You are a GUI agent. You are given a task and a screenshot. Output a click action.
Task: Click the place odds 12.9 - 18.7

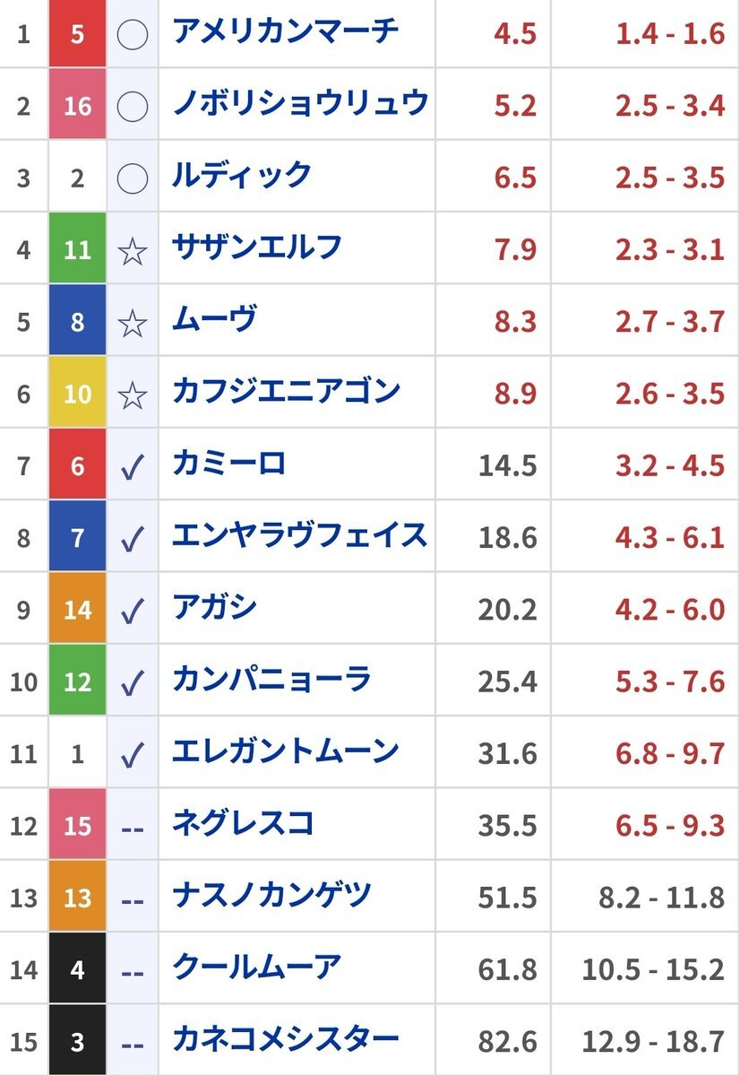(653, 1041)
